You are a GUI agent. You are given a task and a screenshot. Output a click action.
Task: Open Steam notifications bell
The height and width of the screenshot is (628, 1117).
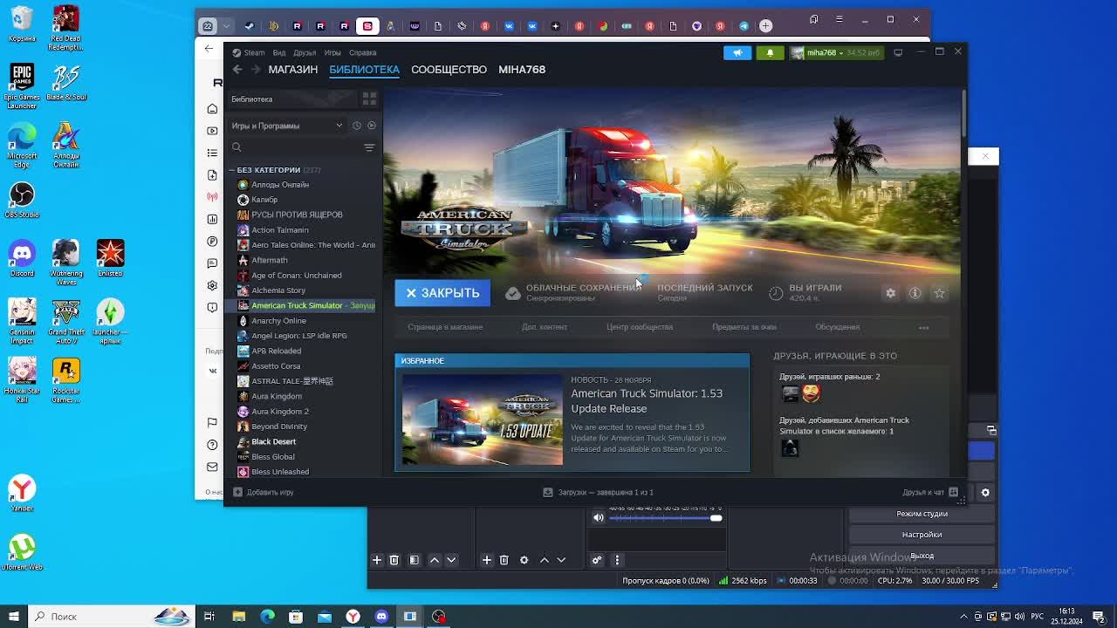(x=770, y=52)
